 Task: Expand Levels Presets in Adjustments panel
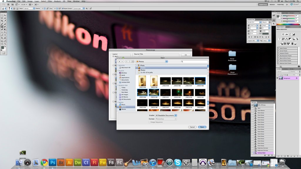coord(279,48)
